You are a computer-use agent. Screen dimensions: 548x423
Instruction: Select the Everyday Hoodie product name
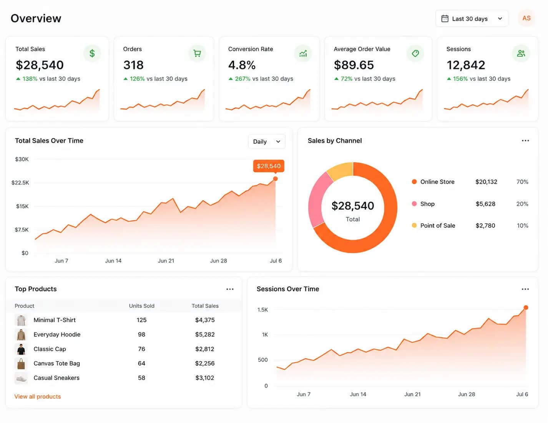pyautogui.click(x=57, y=334)
